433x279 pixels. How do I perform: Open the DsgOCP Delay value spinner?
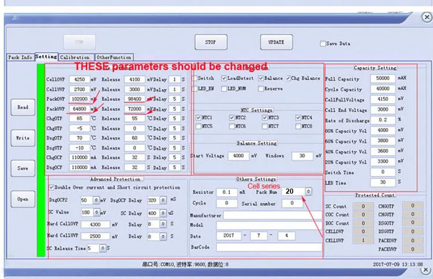click(x=163, y=200)
